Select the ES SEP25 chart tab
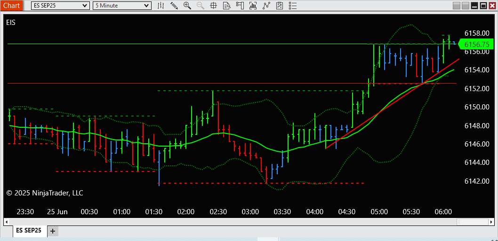Screen dimensions: 498x241 click(x=29, y=231)
